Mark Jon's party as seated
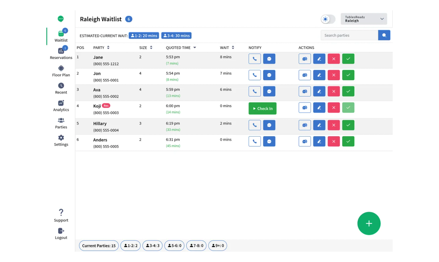This screenshot has height=262, width=439. pyautogui.click(x=348, y=75)
